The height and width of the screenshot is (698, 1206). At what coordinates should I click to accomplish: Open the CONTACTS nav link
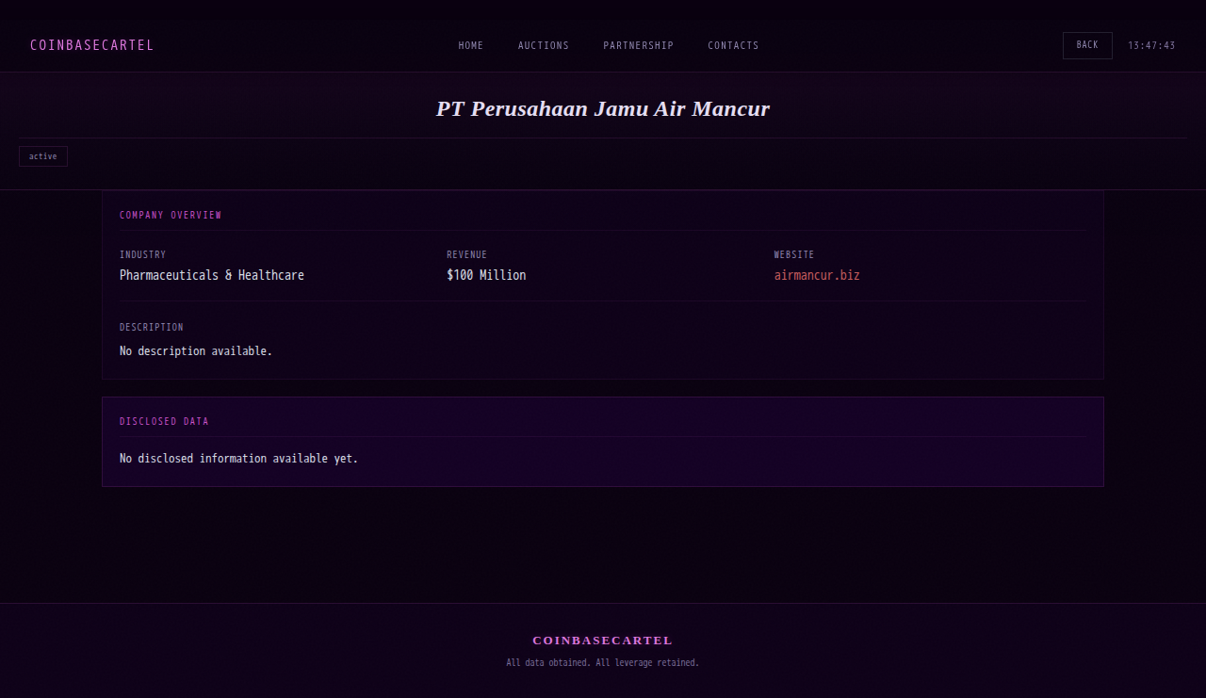pos(733,45)
